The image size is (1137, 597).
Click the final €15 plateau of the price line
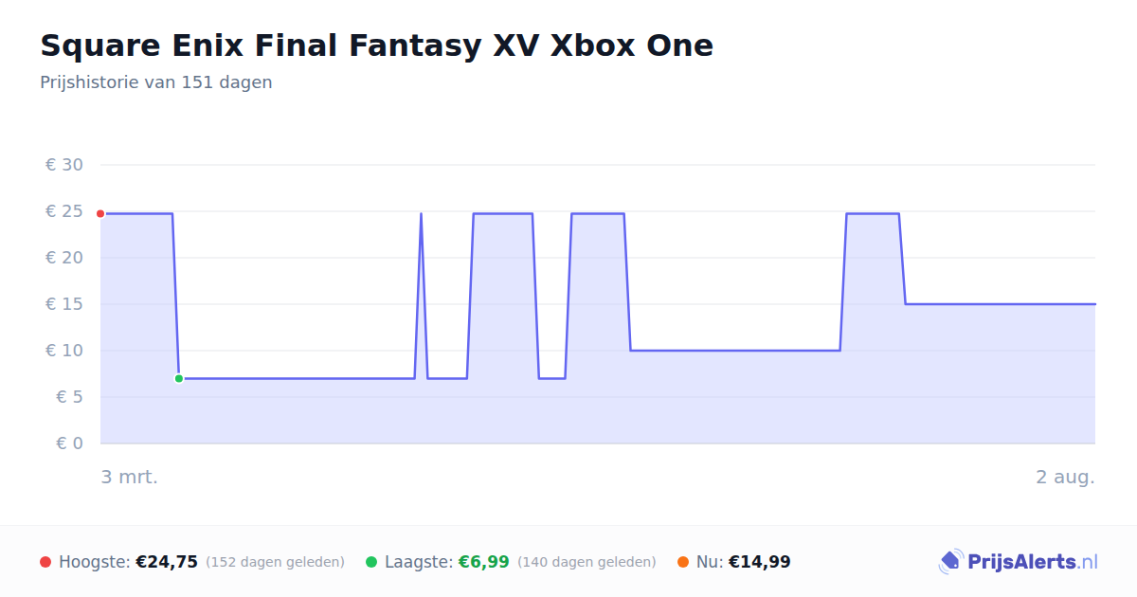(1000, 304)
